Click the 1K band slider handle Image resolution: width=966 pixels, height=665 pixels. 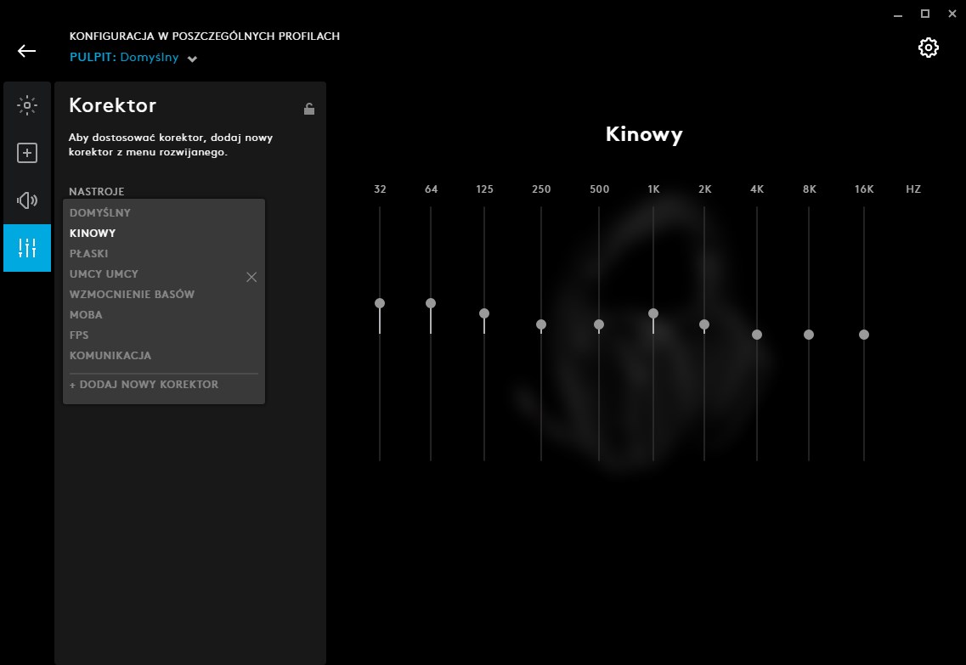653,313
